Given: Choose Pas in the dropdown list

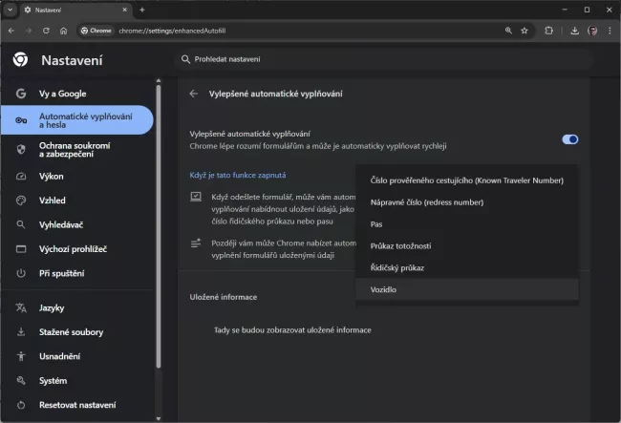Looking at the screenshot, I should (376, 223).
